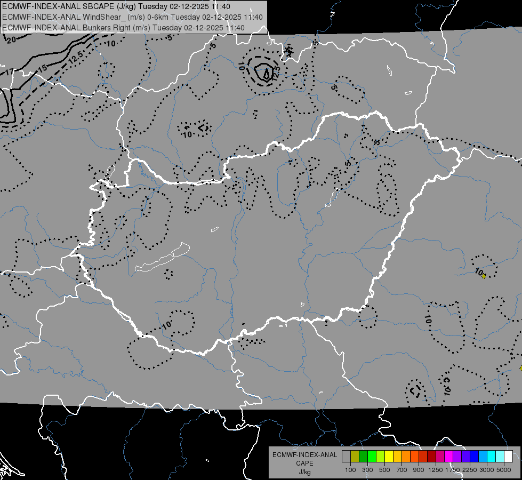
Task: Select the pure yellow swatch after 500
Action: 389,456
